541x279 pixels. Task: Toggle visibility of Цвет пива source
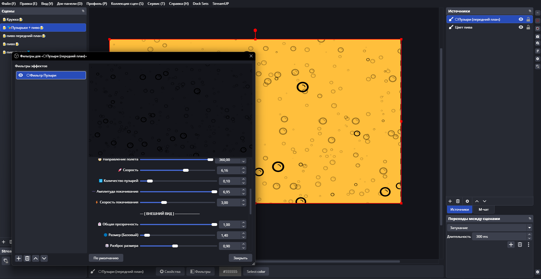pos(521,27)
